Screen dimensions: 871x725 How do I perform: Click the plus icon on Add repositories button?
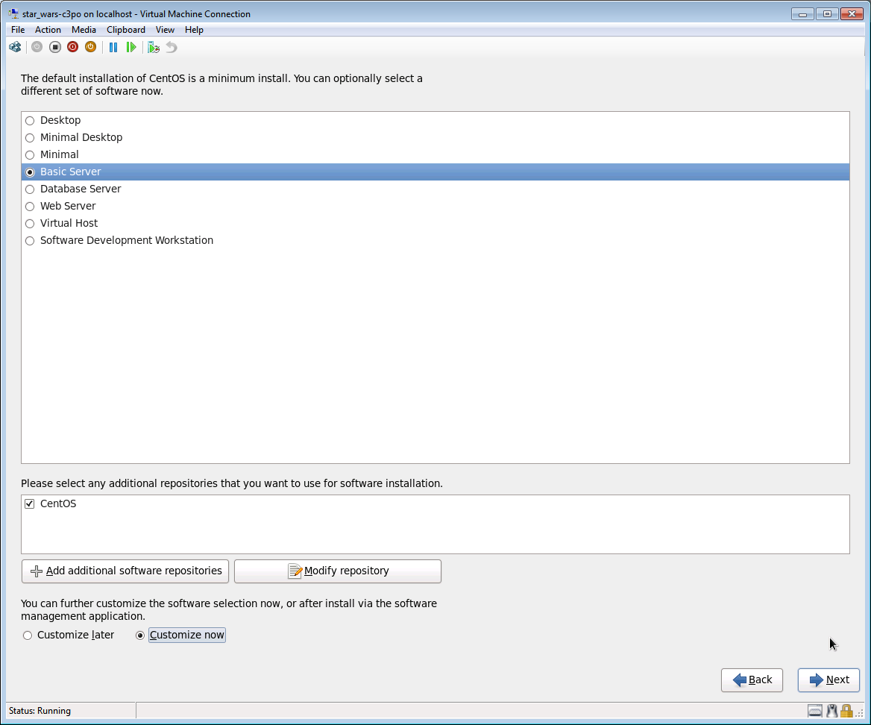(x=36, y=571)
